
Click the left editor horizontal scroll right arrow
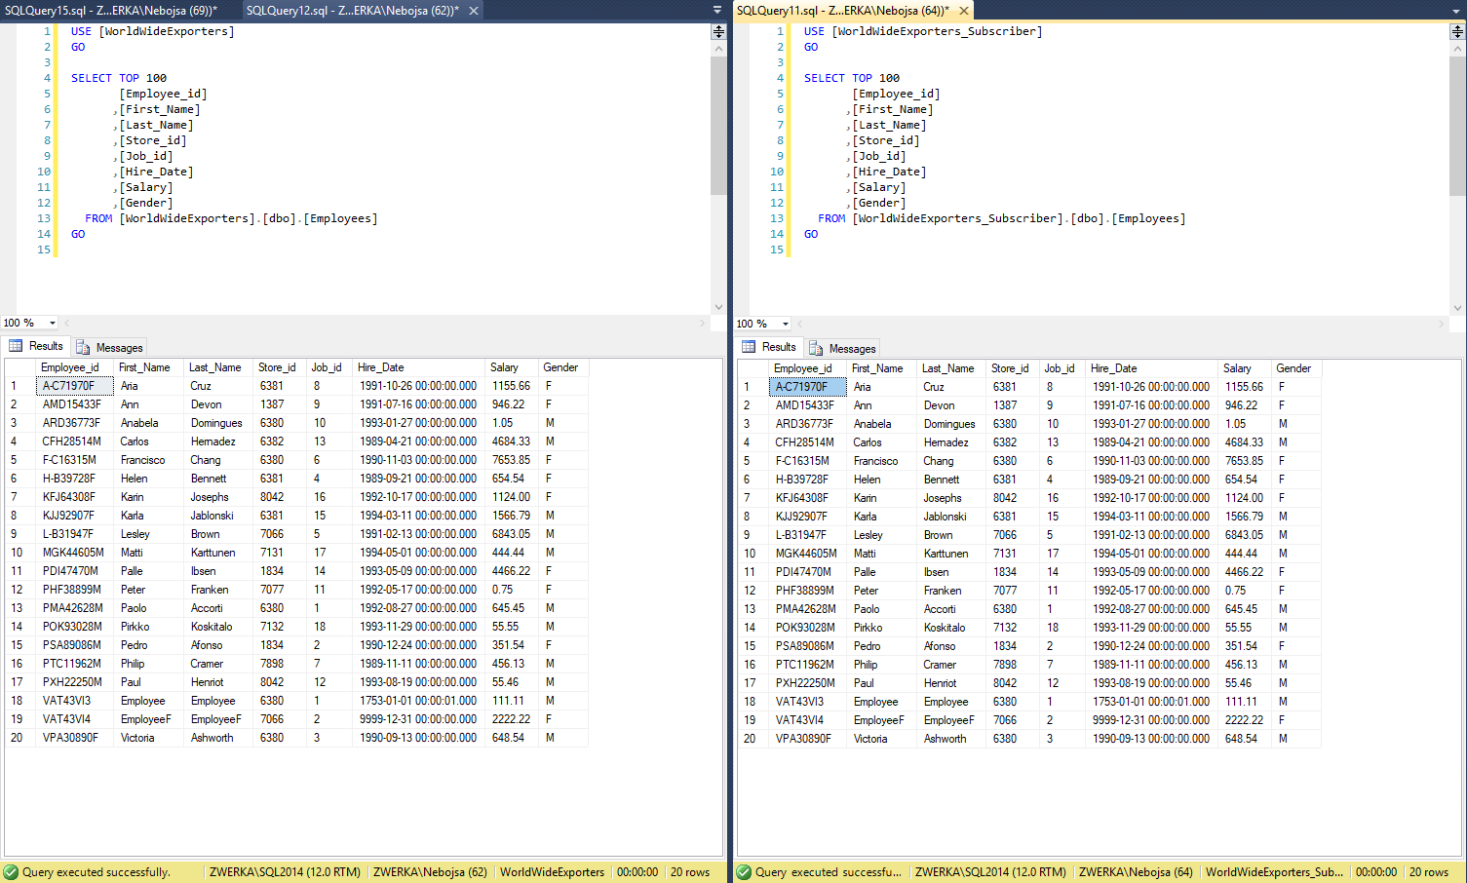click(703, 323)
